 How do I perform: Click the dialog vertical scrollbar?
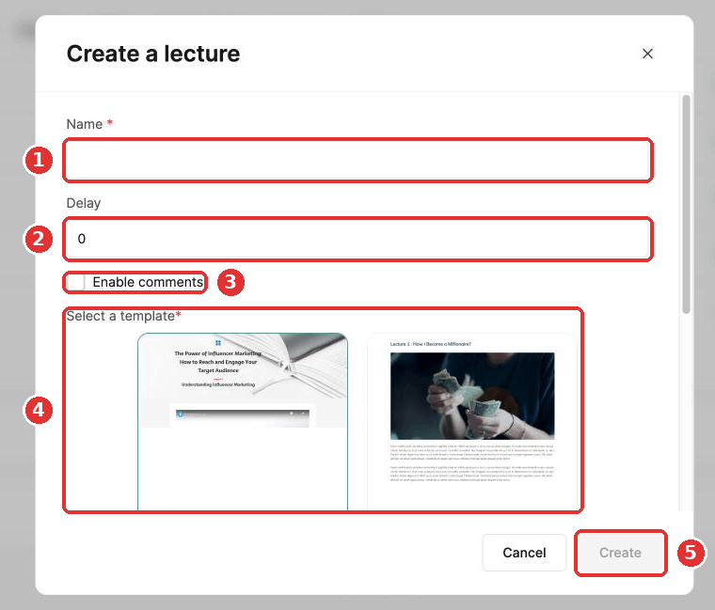(686, 204)
